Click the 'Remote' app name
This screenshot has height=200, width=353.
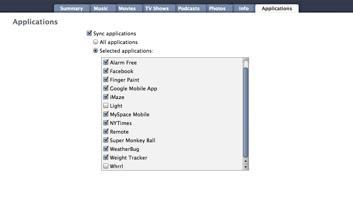click(x=119, y=132)
